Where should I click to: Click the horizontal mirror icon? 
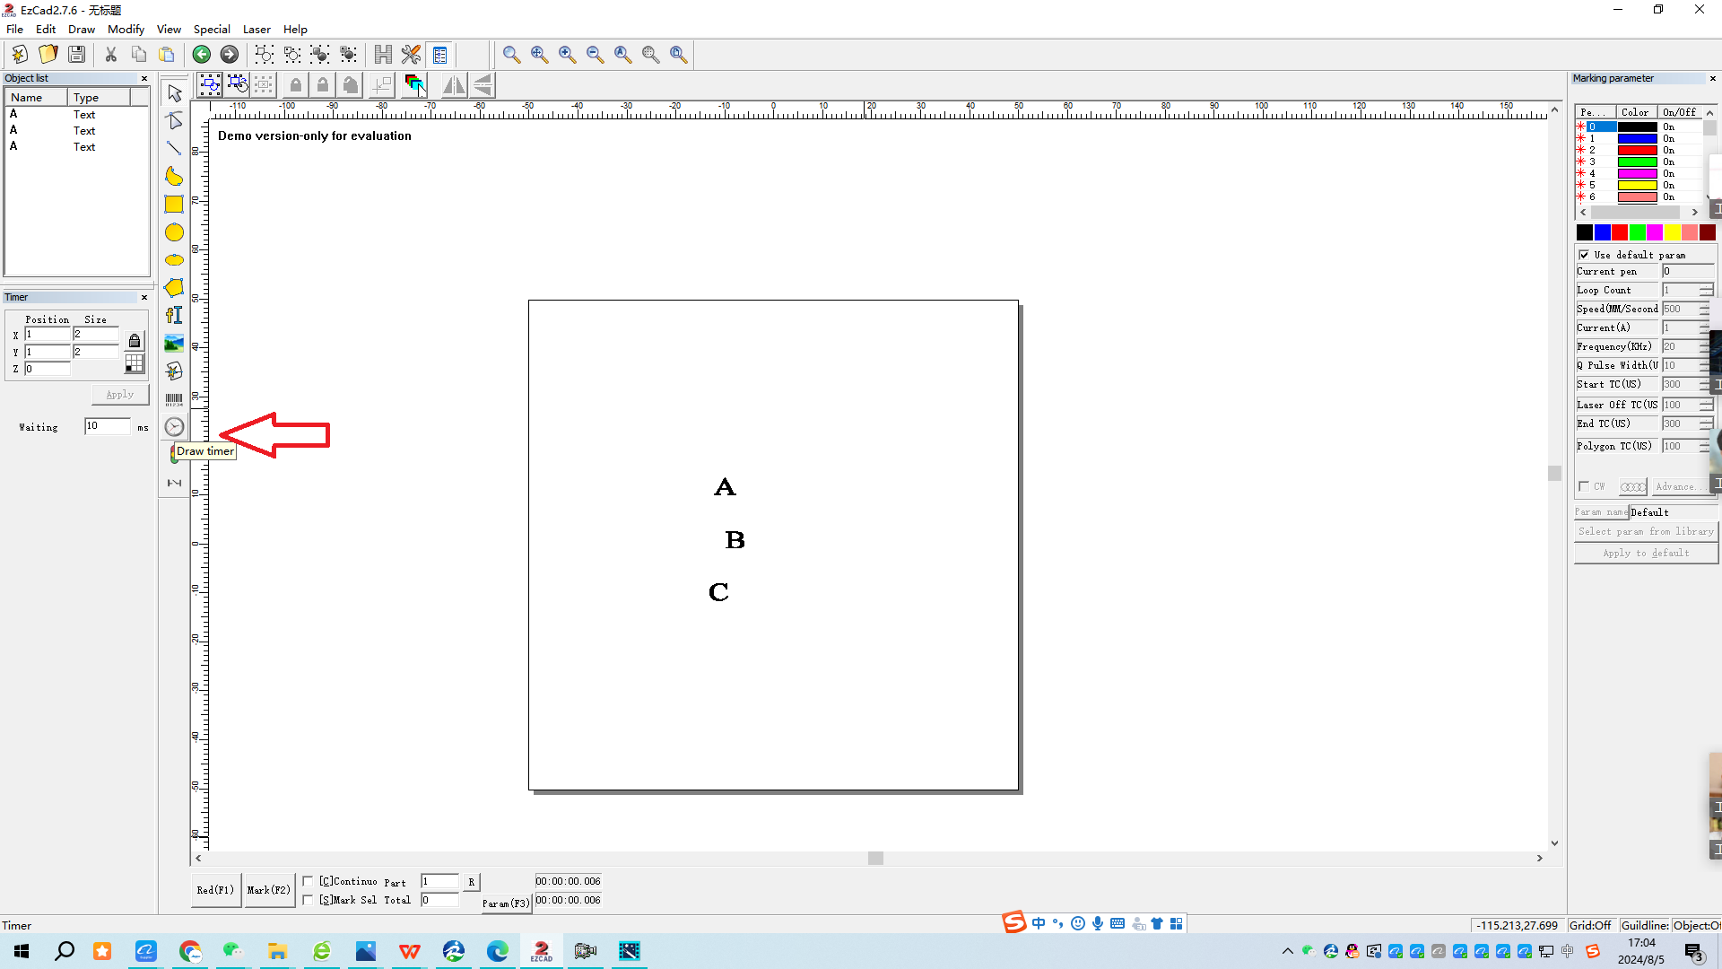454,85
